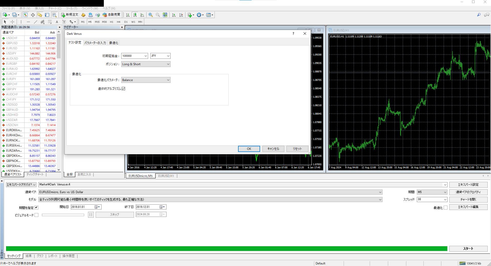Toggle the ビジュアルモード checkbox
491x266 pixels.
click(x=36, y=215)
